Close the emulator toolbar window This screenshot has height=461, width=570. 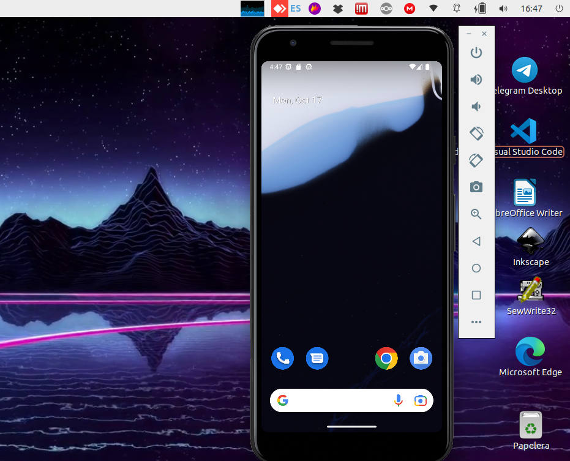[484, 34]
